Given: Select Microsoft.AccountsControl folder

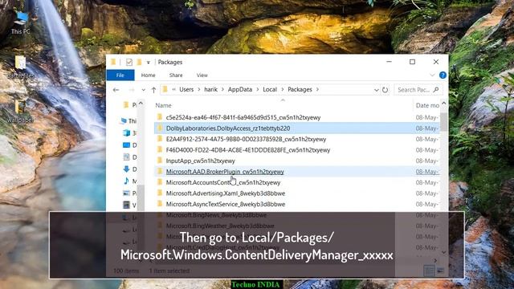Looking at the screenshot, I should pos(296,182).
